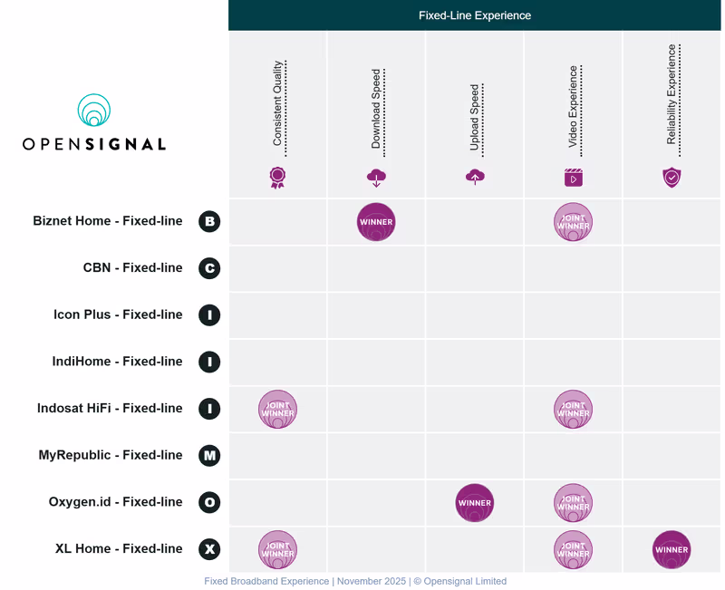Click the Reliability Experience column label
This screenshot has height=590, width=725.
click(672, 95)
